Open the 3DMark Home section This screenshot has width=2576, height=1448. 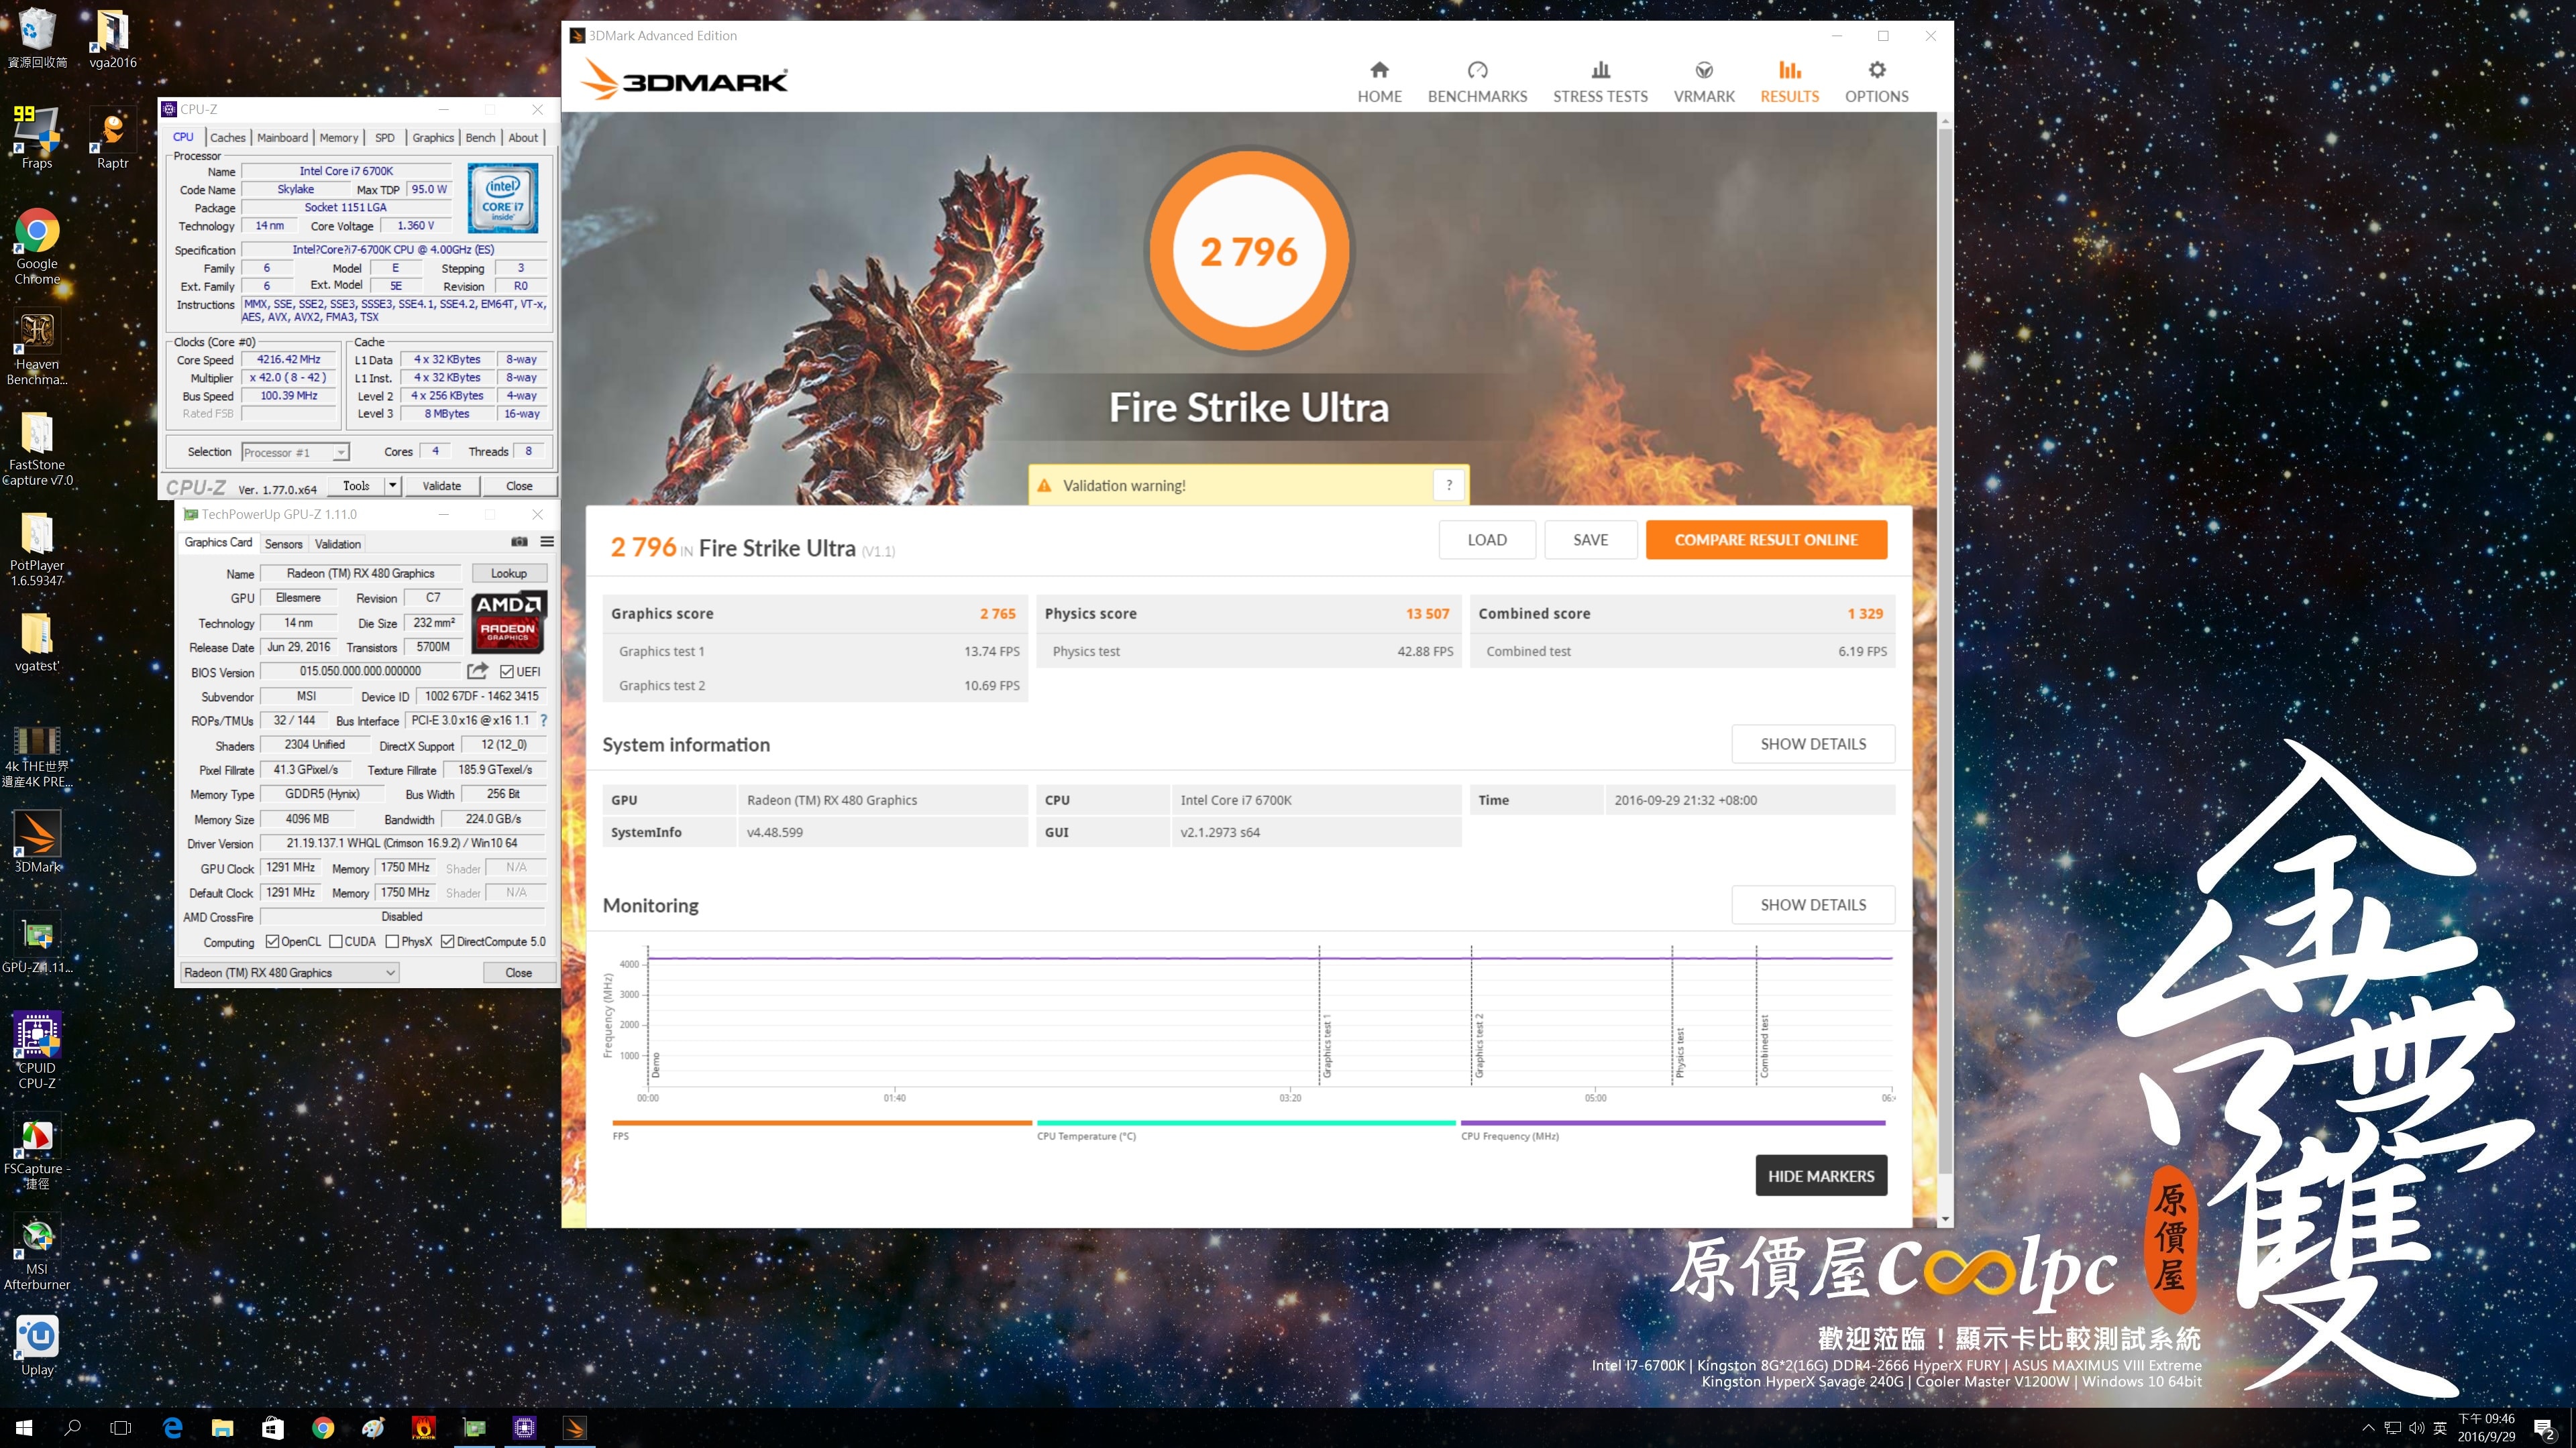tap(1379, 82)
